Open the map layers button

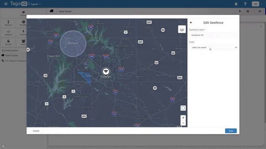coord(182,29)
